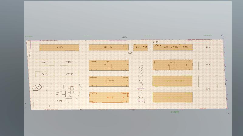The image size is (243, 136).
Task: Click the upper-left outlined rectangle plot
Action: pos(45,63)
